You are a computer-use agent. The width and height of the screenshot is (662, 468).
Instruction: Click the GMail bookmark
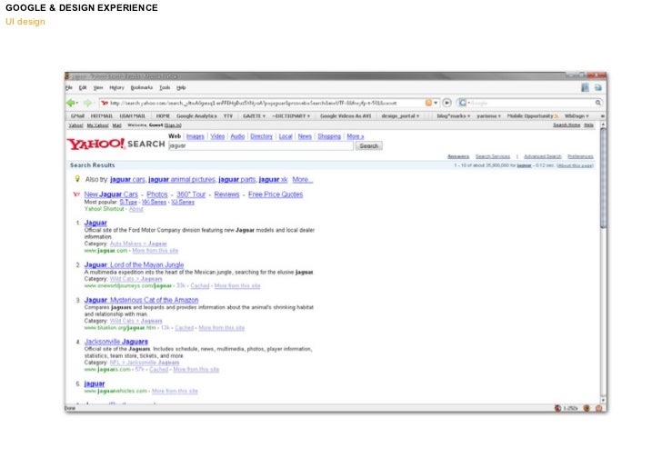click(77, 115)
